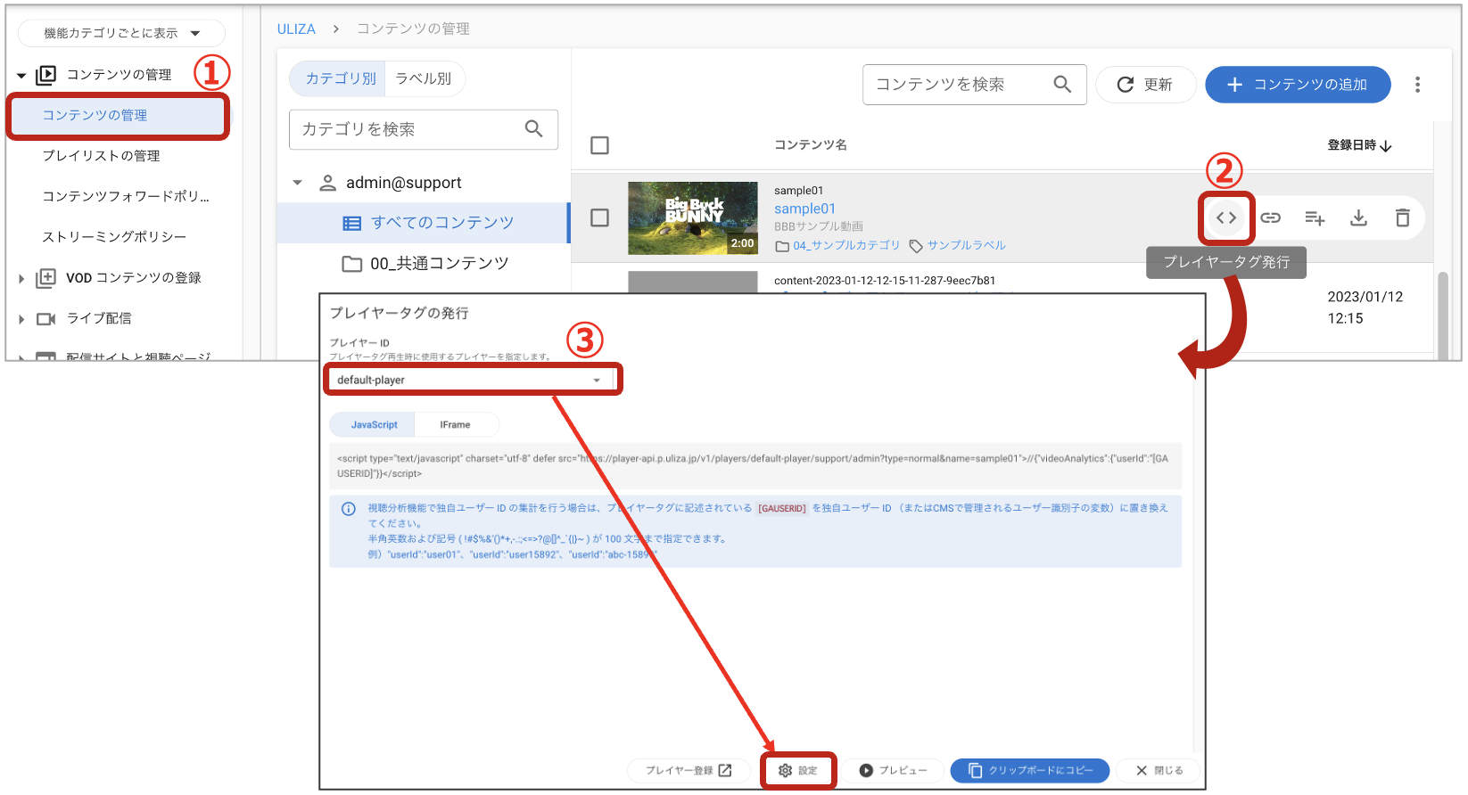This screenshot has width=1468, height=795.
Task: Click the script tag code text
Action: tap(755, 466)
